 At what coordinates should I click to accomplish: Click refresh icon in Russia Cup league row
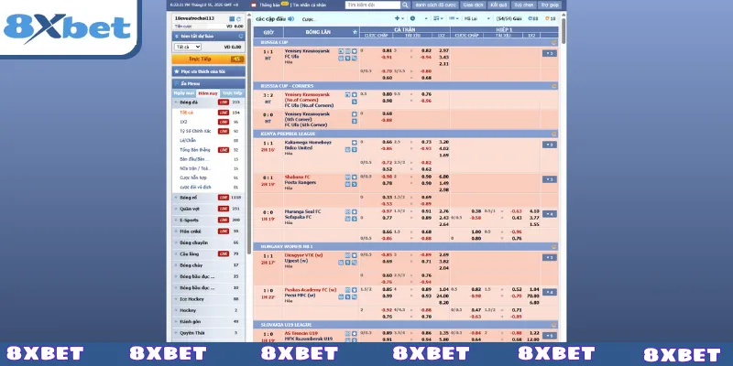(552, 43)
